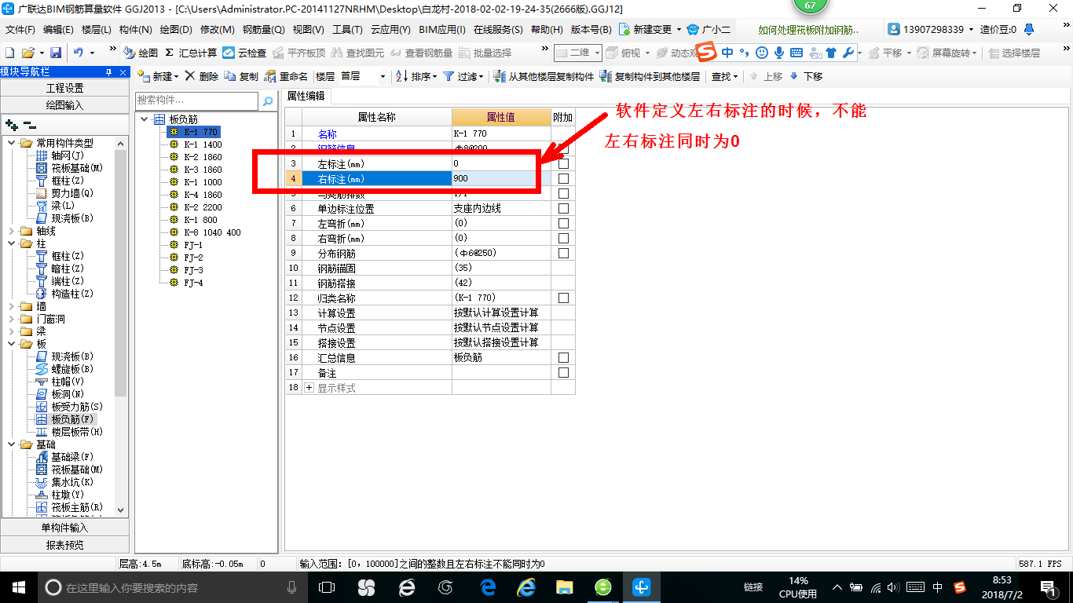The width and height of the screenshot is (1073, 603).
Task: Click the pin icon of 模块导航栏
Action: click(x=108, y=72)
